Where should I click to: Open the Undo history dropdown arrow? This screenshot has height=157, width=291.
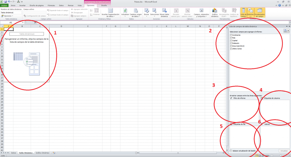(11, 2)
